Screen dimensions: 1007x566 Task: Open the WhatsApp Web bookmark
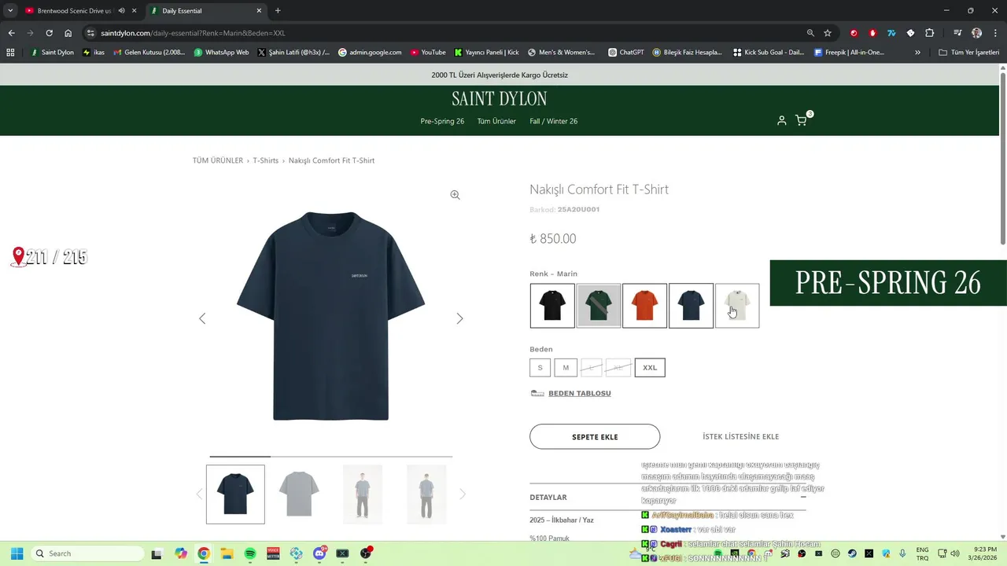[x=221, y=53]
